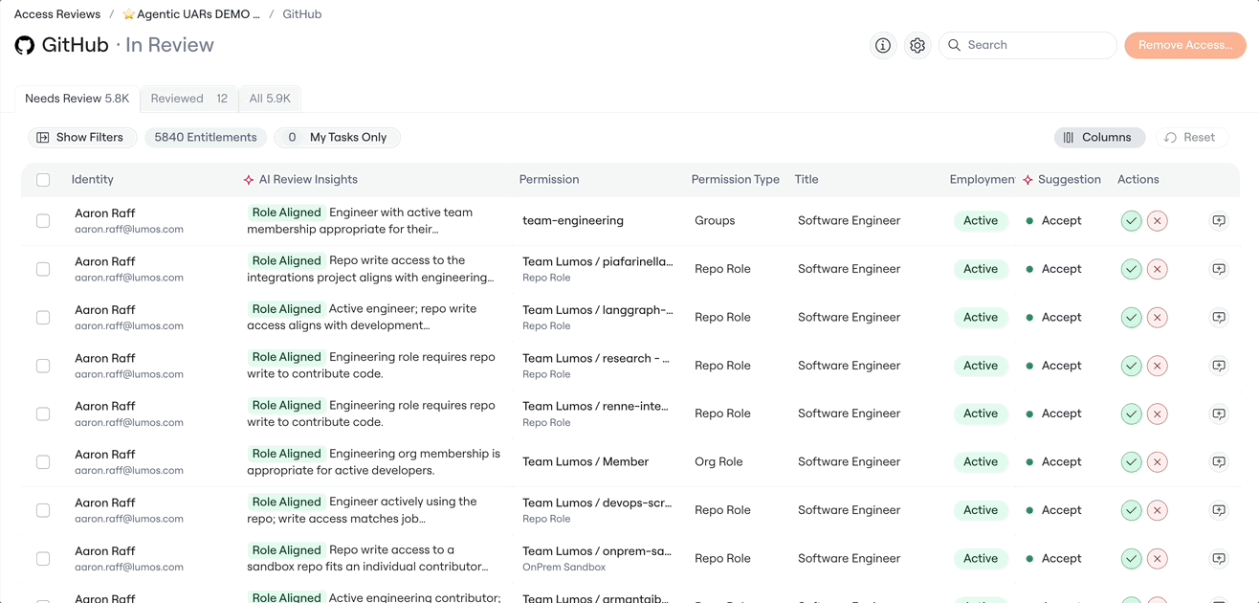Open the comment icon on the onprem-sa row
Screen dimensions: 1259x603
click(1219, 558)
